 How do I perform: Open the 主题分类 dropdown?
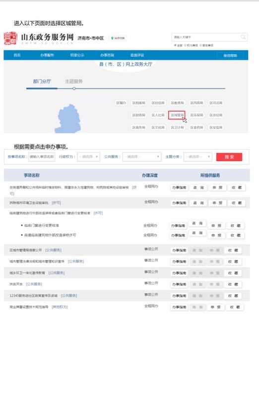pos(198,157)
